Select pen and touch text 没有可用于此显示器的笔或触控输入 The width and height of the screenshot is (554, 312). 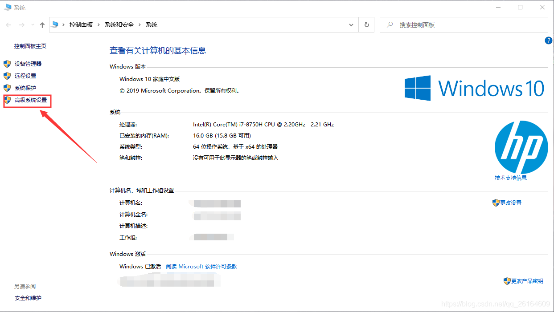(x=236, y=158)
